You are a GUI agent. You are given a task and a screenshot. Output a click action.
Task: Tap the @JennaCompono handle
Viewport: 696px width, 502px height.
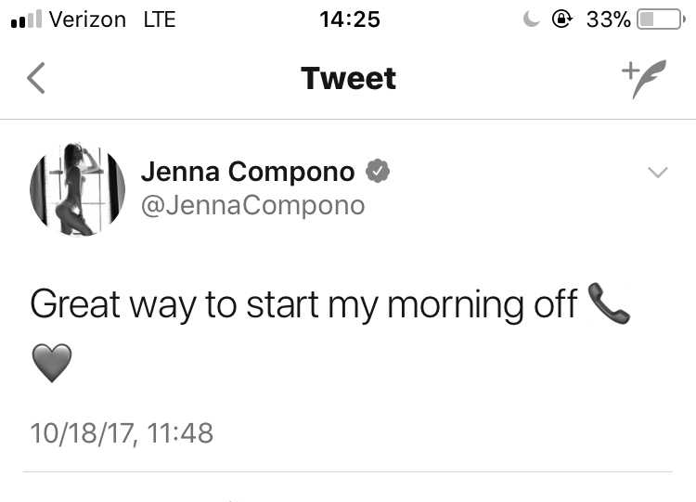click(x=253, y=205)
